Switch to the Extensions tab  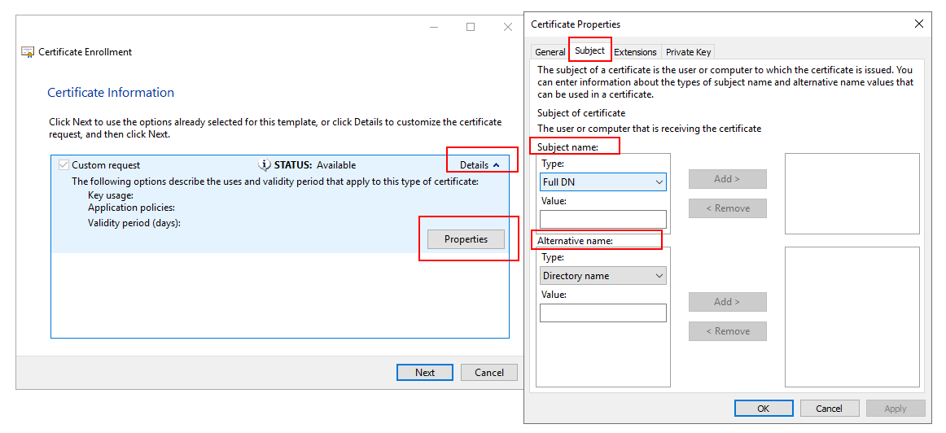635,52
